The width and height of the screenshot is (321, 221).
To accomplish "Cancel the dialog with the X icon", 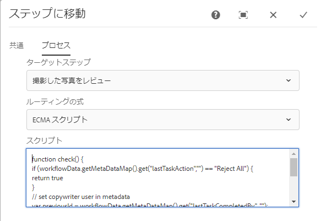I will 273,15.
